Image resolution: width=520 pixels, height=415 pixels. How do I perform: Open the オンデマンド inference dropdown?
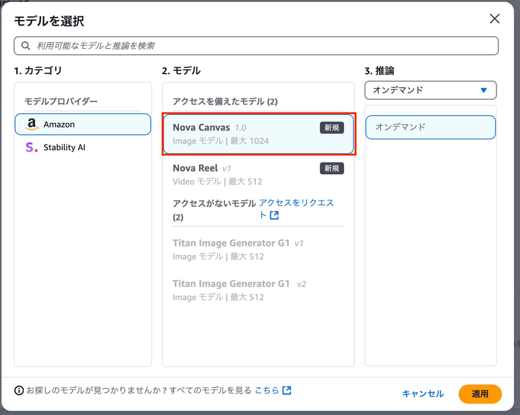click(431, 90)
